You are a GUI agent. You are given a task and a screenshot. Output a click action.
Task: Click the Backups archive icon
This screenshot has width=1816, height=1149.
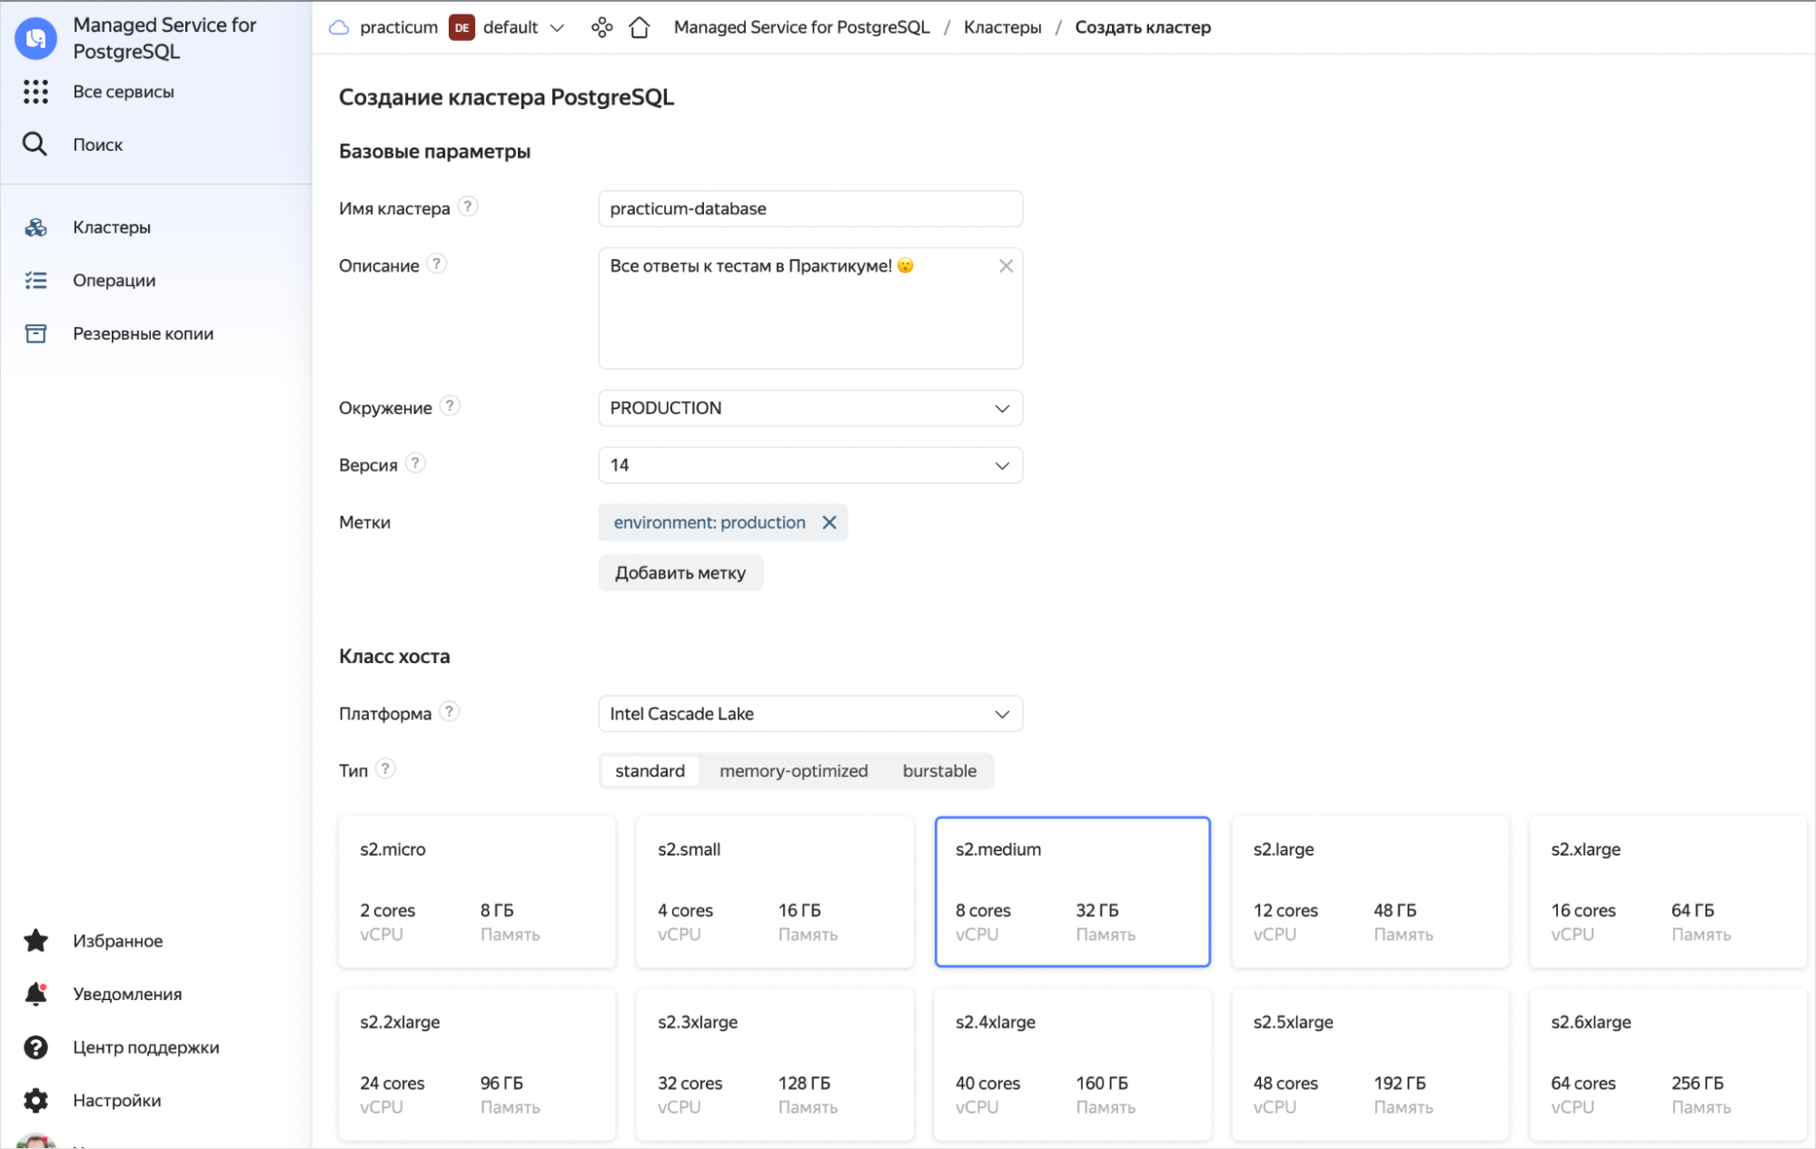click(35, 334)
